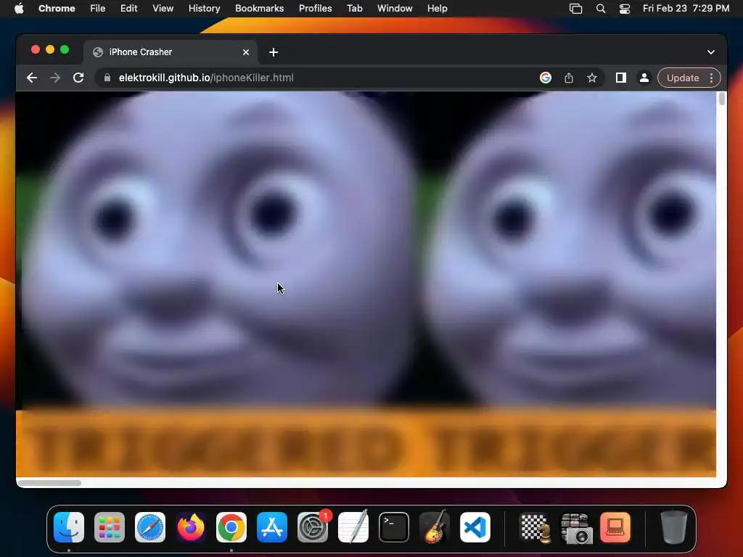Go back to the previous page
The image size is (743, 557).
coord(32,78)
